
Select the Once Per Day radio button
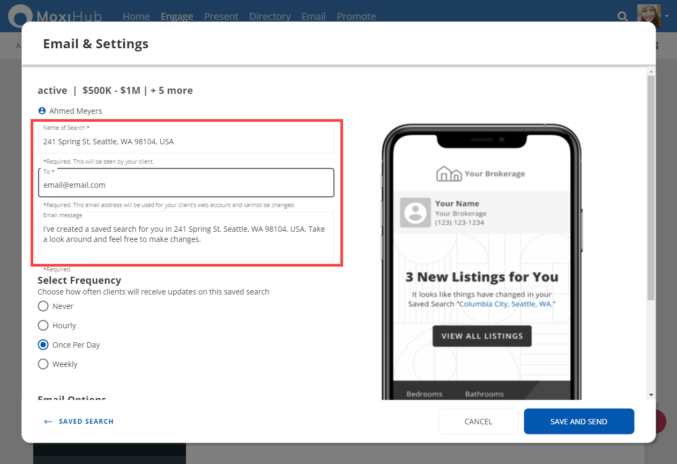[43, 345]
